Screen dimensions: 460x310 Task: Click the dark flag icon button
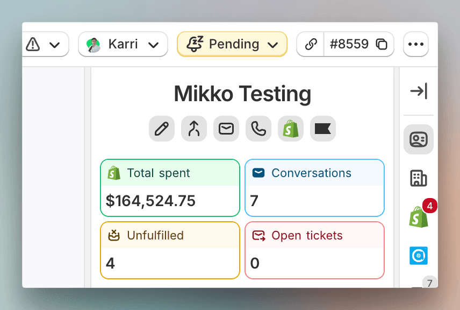[323, 129]
